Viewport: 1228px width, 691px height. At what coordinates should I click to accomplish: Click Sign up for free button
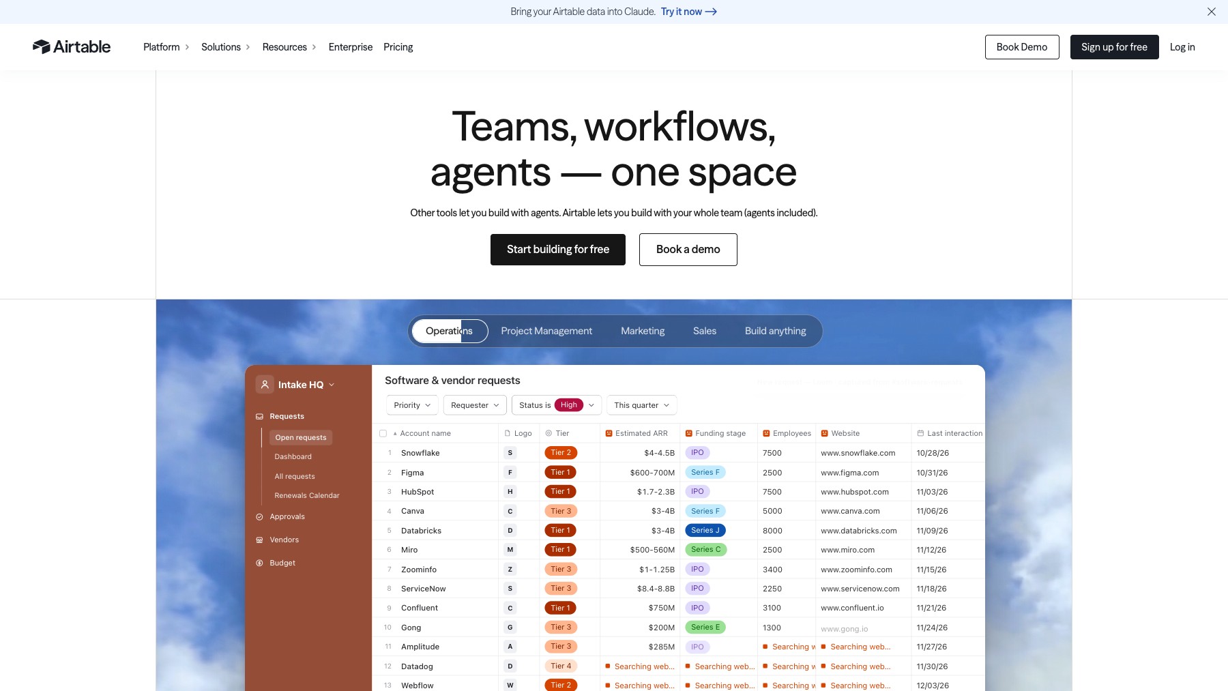point(1114,47)
